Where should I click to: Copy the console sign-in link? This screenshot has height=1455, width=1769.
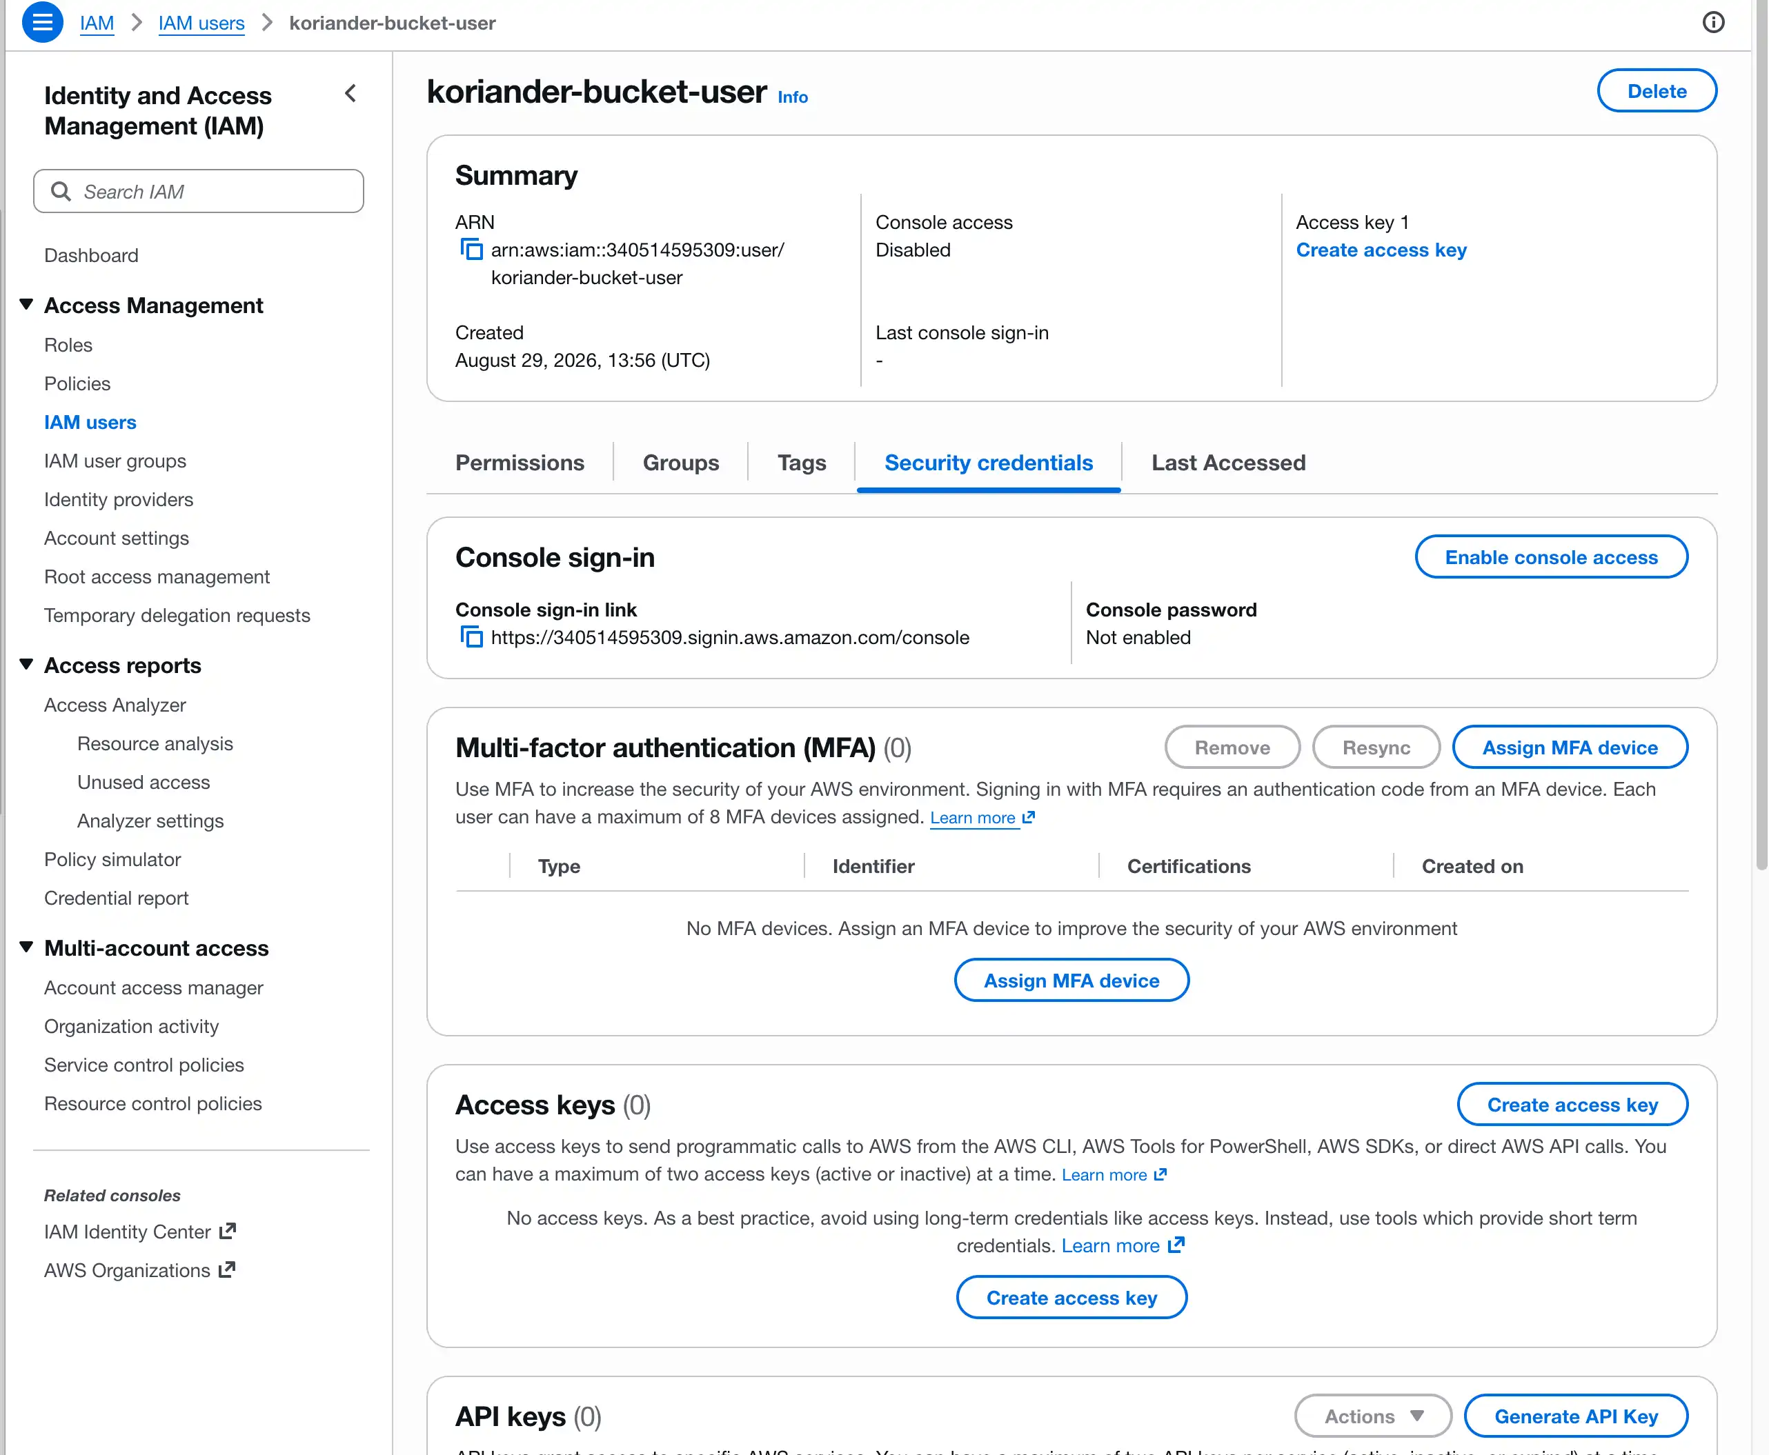[471, 637]
